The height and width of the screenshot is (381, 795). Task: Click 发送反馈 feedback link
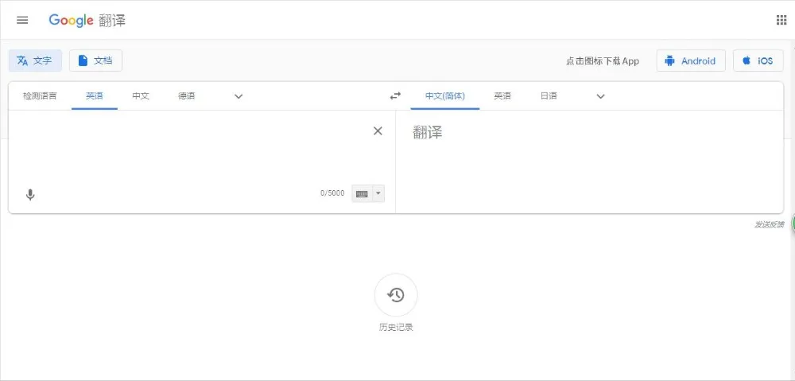pyautogui.click(x=769, y=224)
